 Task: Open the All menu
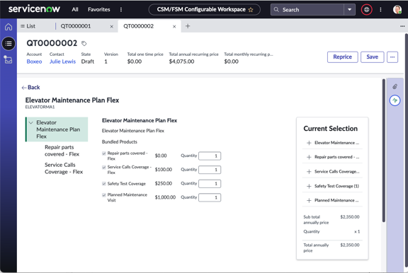click(75, 10)
